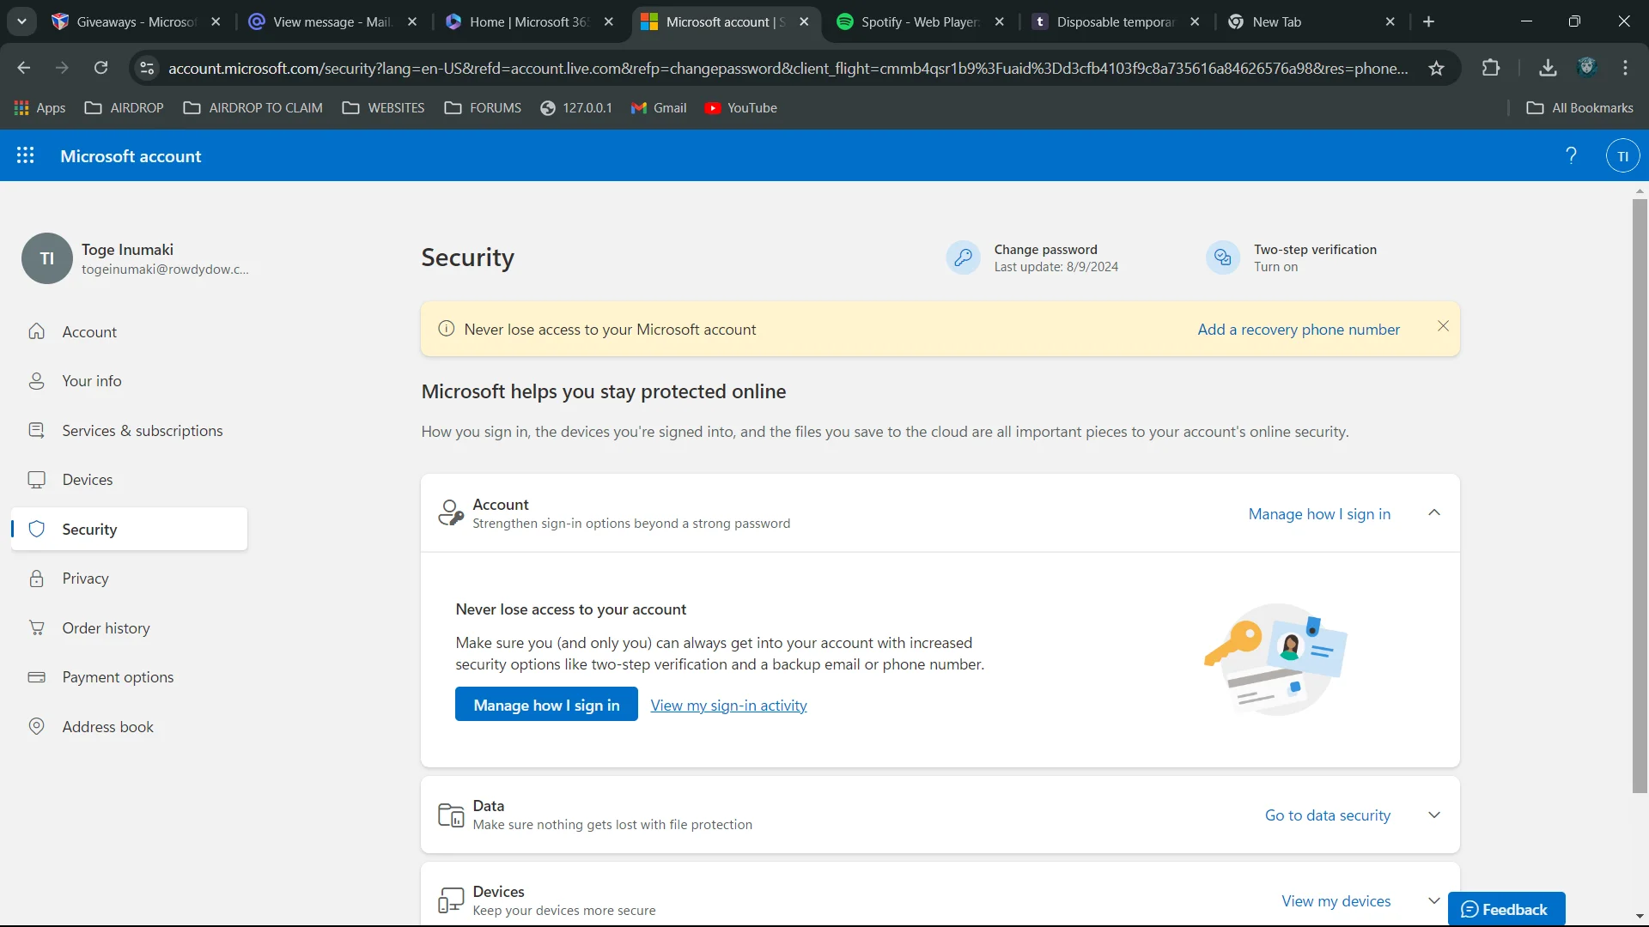Expand the Data section chevron
The height and width of the screenshot is (927, 1649).
click(1433, 815)
